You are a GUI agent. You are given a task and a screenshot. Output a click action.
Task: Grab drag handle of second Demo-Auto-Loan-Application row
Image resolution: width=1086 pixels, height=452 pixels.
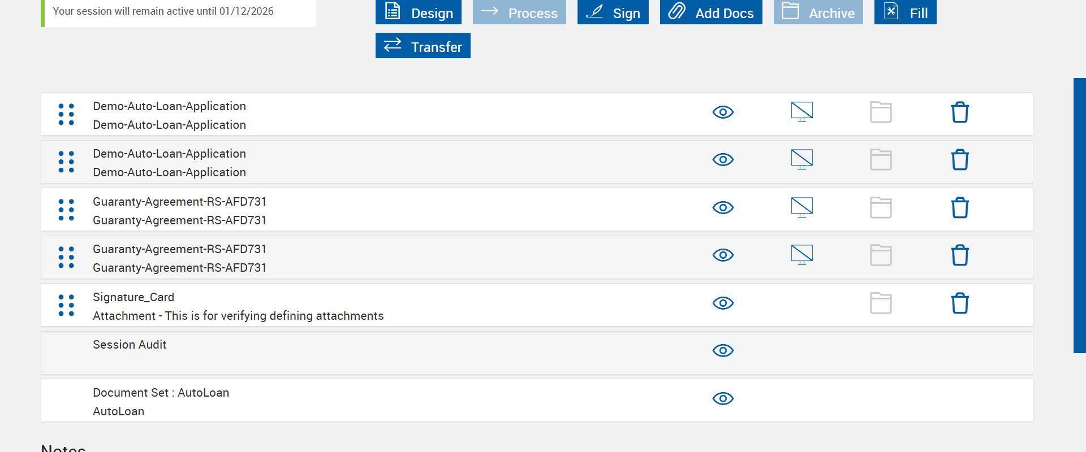[x=66, y=162]
